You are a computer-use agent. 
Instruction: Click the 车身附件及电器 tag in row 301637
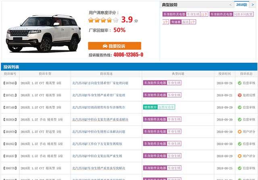point(155,156)
